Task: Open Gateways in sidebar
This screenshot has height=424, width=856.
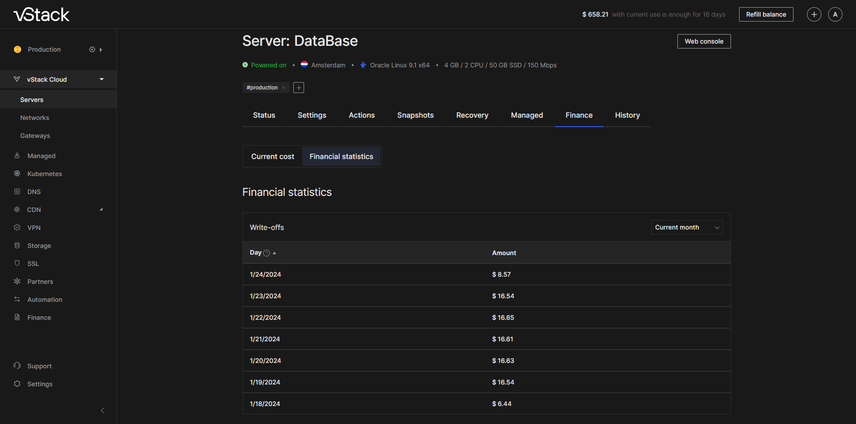Action: pyautogui.click(x=35, y=136)
